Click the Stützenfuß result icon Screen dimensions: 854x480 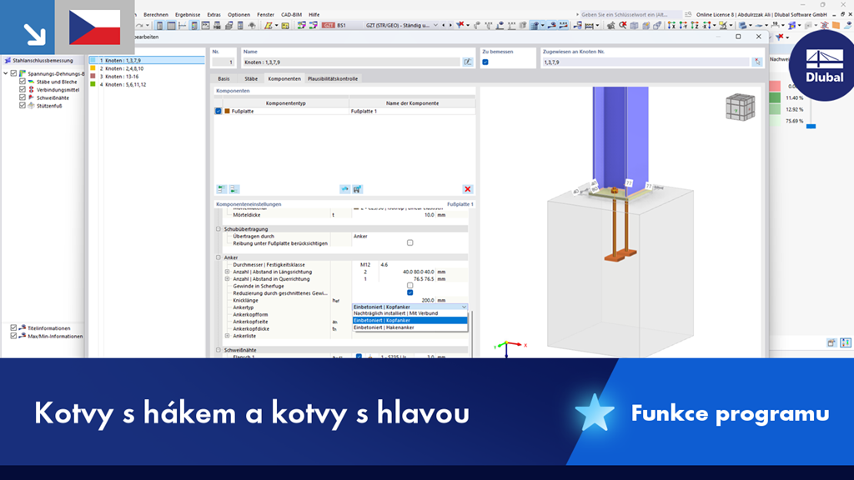[31, 106]
